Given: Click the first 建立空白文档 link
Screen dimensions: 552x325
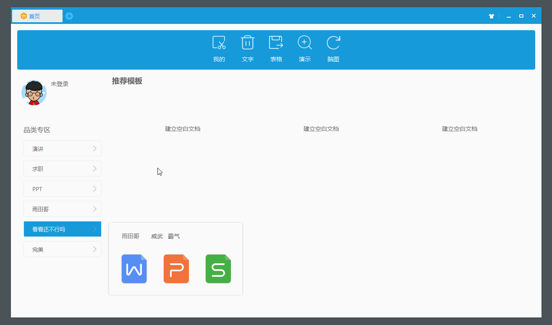Looking at the screenshot, I should 183,129.
